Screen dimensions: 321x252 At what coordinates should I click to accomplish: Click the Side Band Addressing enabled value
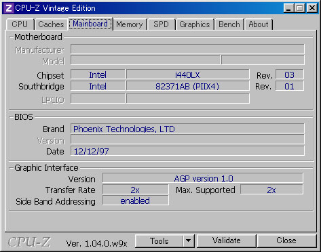pyautogui.click(x=135, y=201)
